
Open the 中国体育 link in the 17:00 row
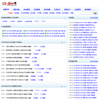[27, 58]
